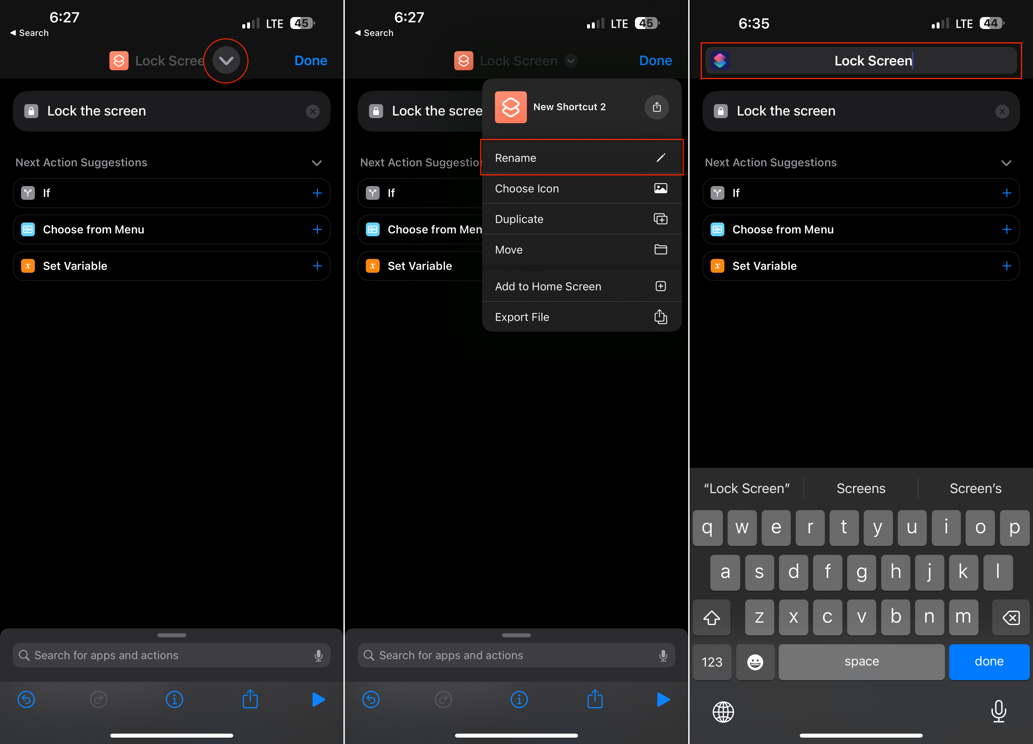This screenshot has height=744, width=1033.
Task: Tap the play button in left panel
Action: coord(318,699)
